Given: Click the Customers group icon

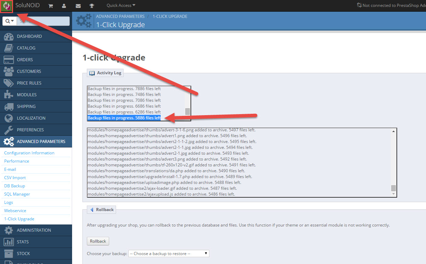Looking at the screenshot, I should coord(8,71).
